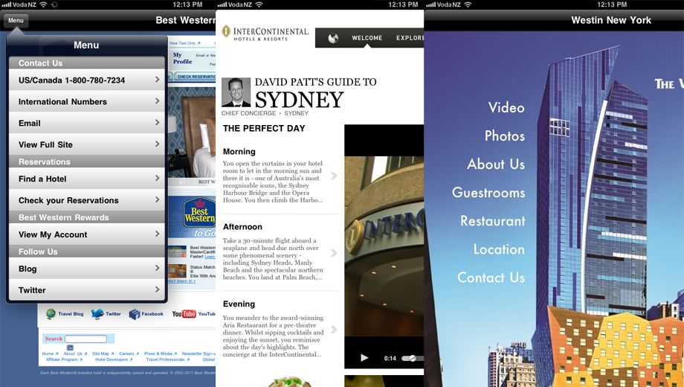Click chevron on Check your Reservations row
The image size is (684, 387).
click(x=157, y=199)
